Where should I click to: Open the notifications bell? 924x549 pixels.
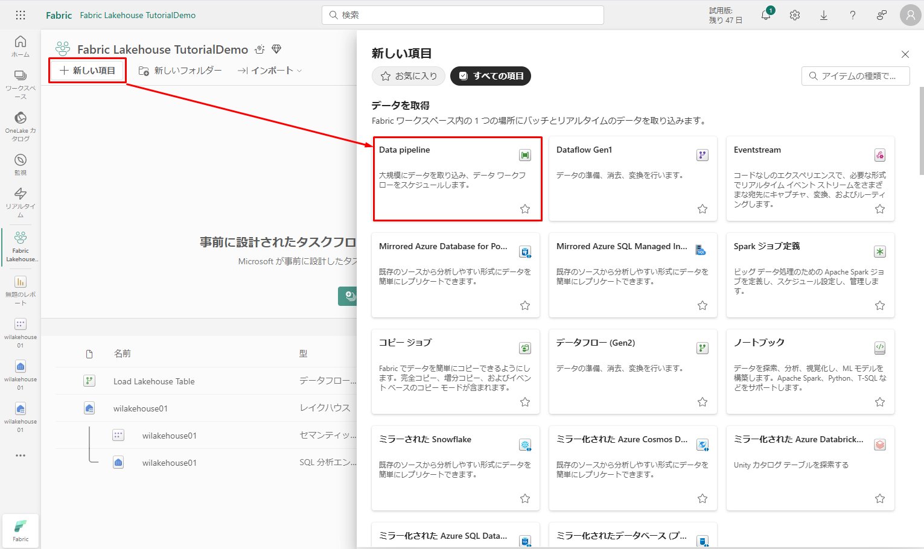coord(766,15)
